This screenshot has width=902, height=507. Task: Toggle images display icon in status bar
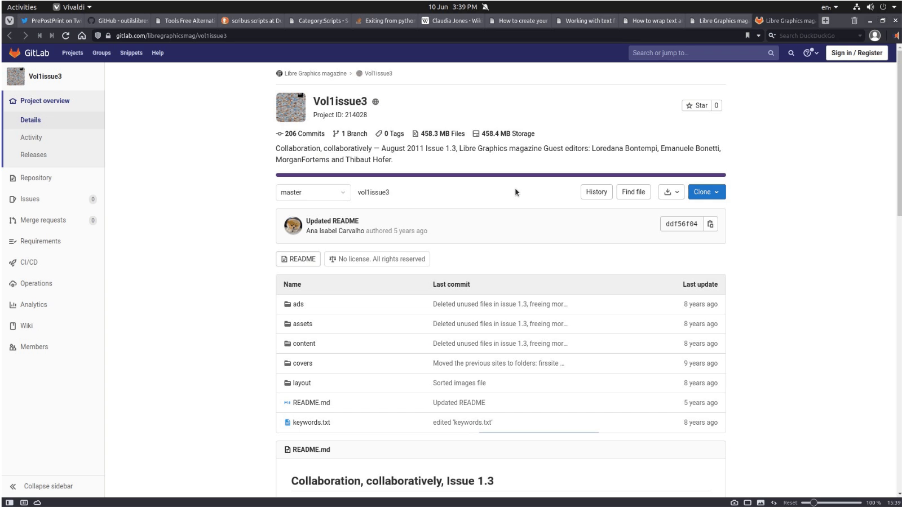tap(760, 502)
